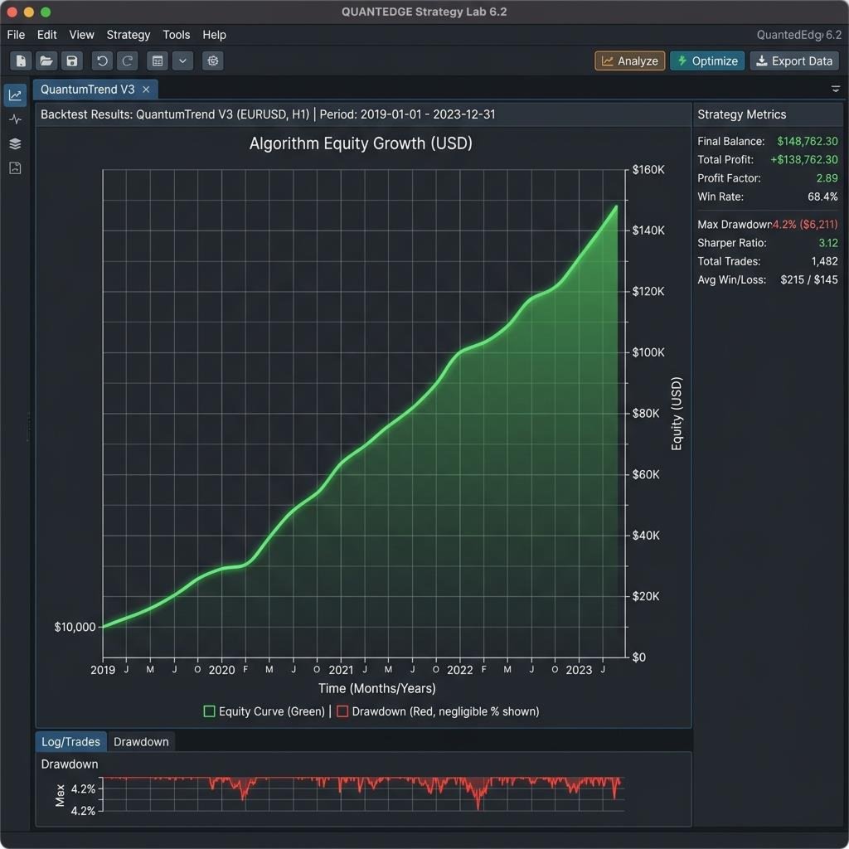Open the Strategy menu
The image size is (849, 849).
129,35
